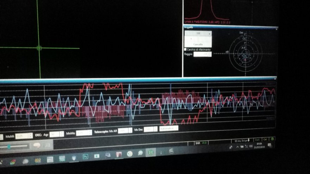Click the speaker volume tray icon

(250, 146)
